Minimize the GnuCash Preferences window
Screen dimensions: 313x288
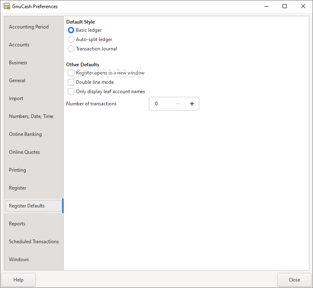tap(266, 6)
